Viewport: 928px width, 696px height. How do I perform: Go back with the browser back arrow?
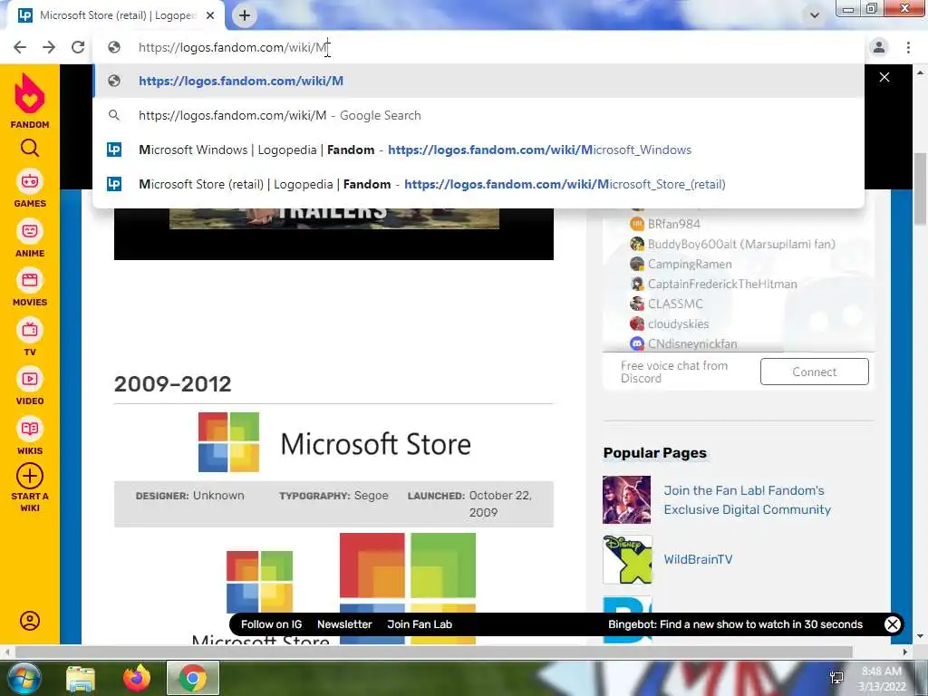tap(20, 47)
